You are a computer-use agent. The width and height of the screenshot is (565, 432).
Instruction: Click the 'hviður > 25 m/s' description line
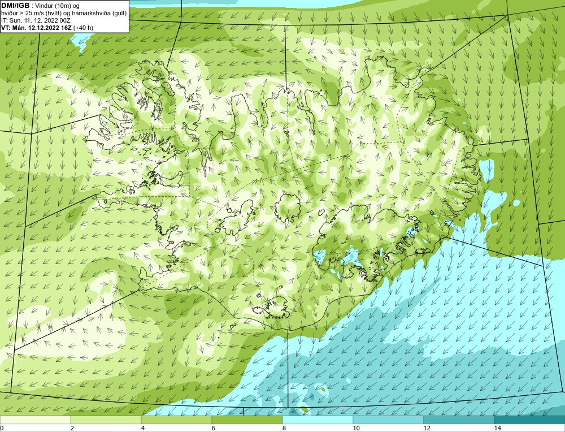tap(64, 14)
